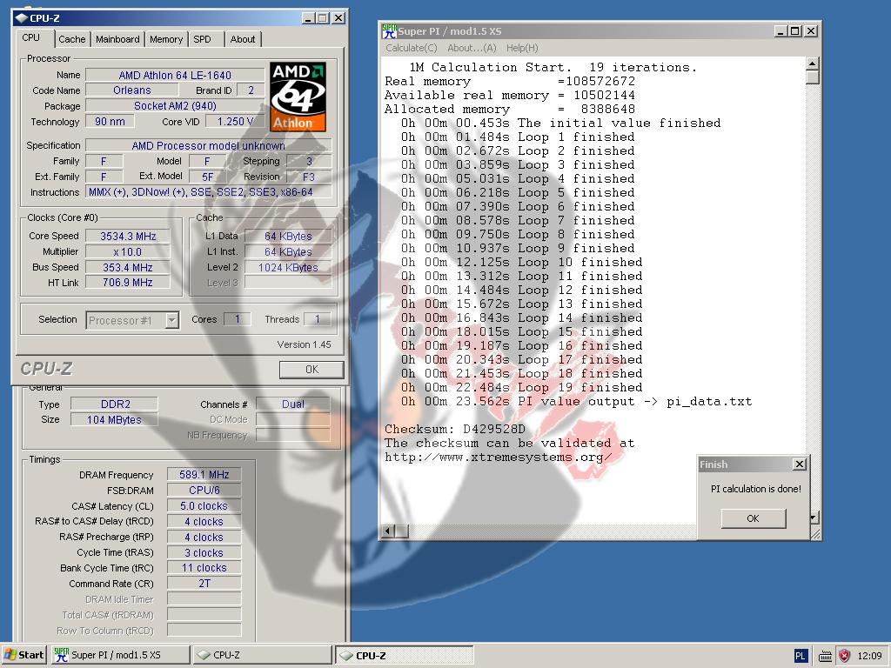The width and height of the screenshot is (891, 668).
Task: Click the keyboard icon in system tray
Action: point(825,656)
